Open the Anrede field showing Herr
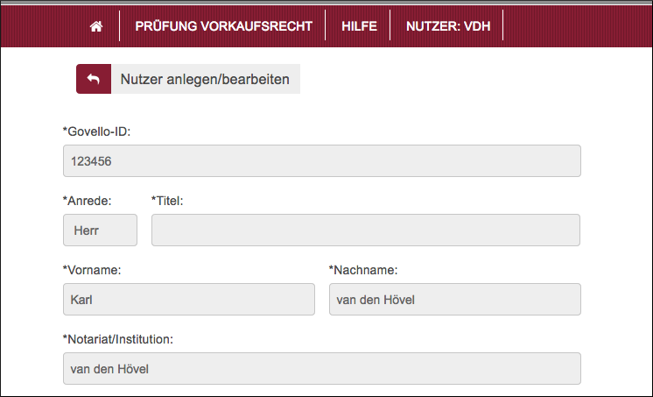Screen dimensions: 653x397 [100, 230]
